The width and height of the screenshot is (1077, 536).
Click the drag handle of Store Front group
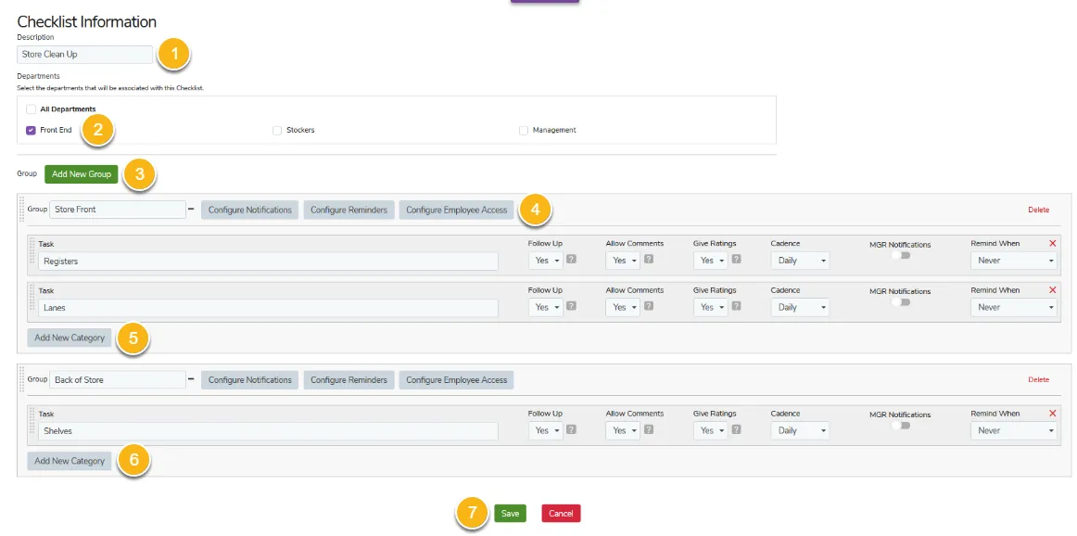[x=22, y=209]
